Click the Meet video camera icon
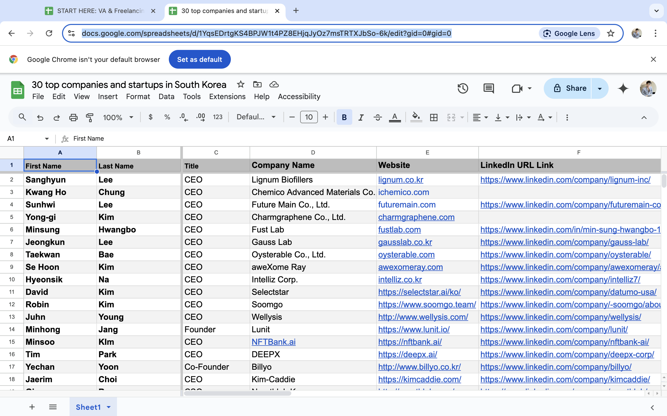This screenshot has width=667, height=416. tap(517, 88)
